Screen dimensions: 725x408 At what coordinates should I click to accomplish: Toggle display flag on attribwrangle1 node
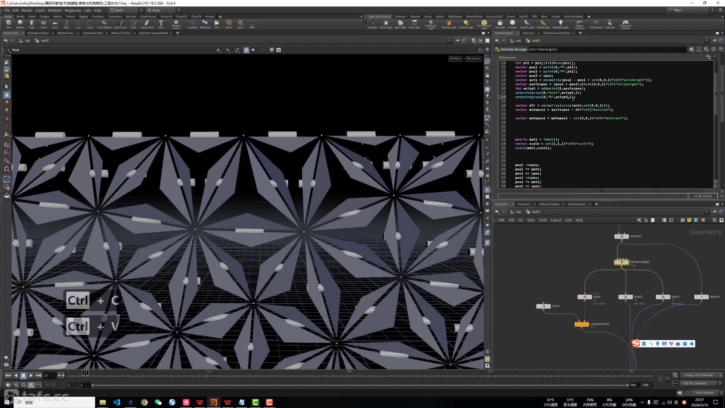[627, 262]
